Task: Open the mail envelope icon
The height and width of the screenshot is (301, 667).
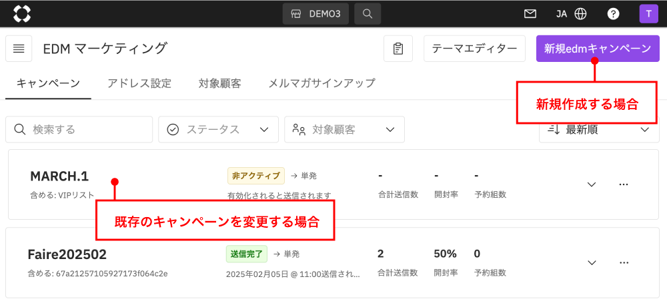Action: coord(530,13)
